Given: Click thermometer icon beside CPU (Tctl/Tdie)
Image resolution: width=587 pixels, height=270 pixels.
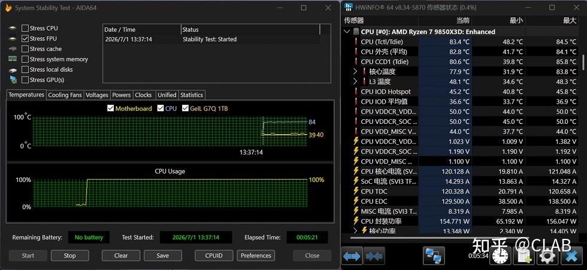Looking at the screenshot, I should [356, 42].
